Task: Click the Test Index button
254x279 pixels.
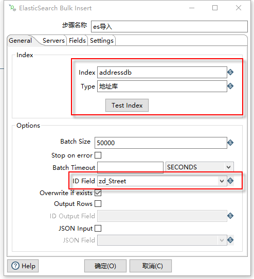Action: click(x=127, y=106)
